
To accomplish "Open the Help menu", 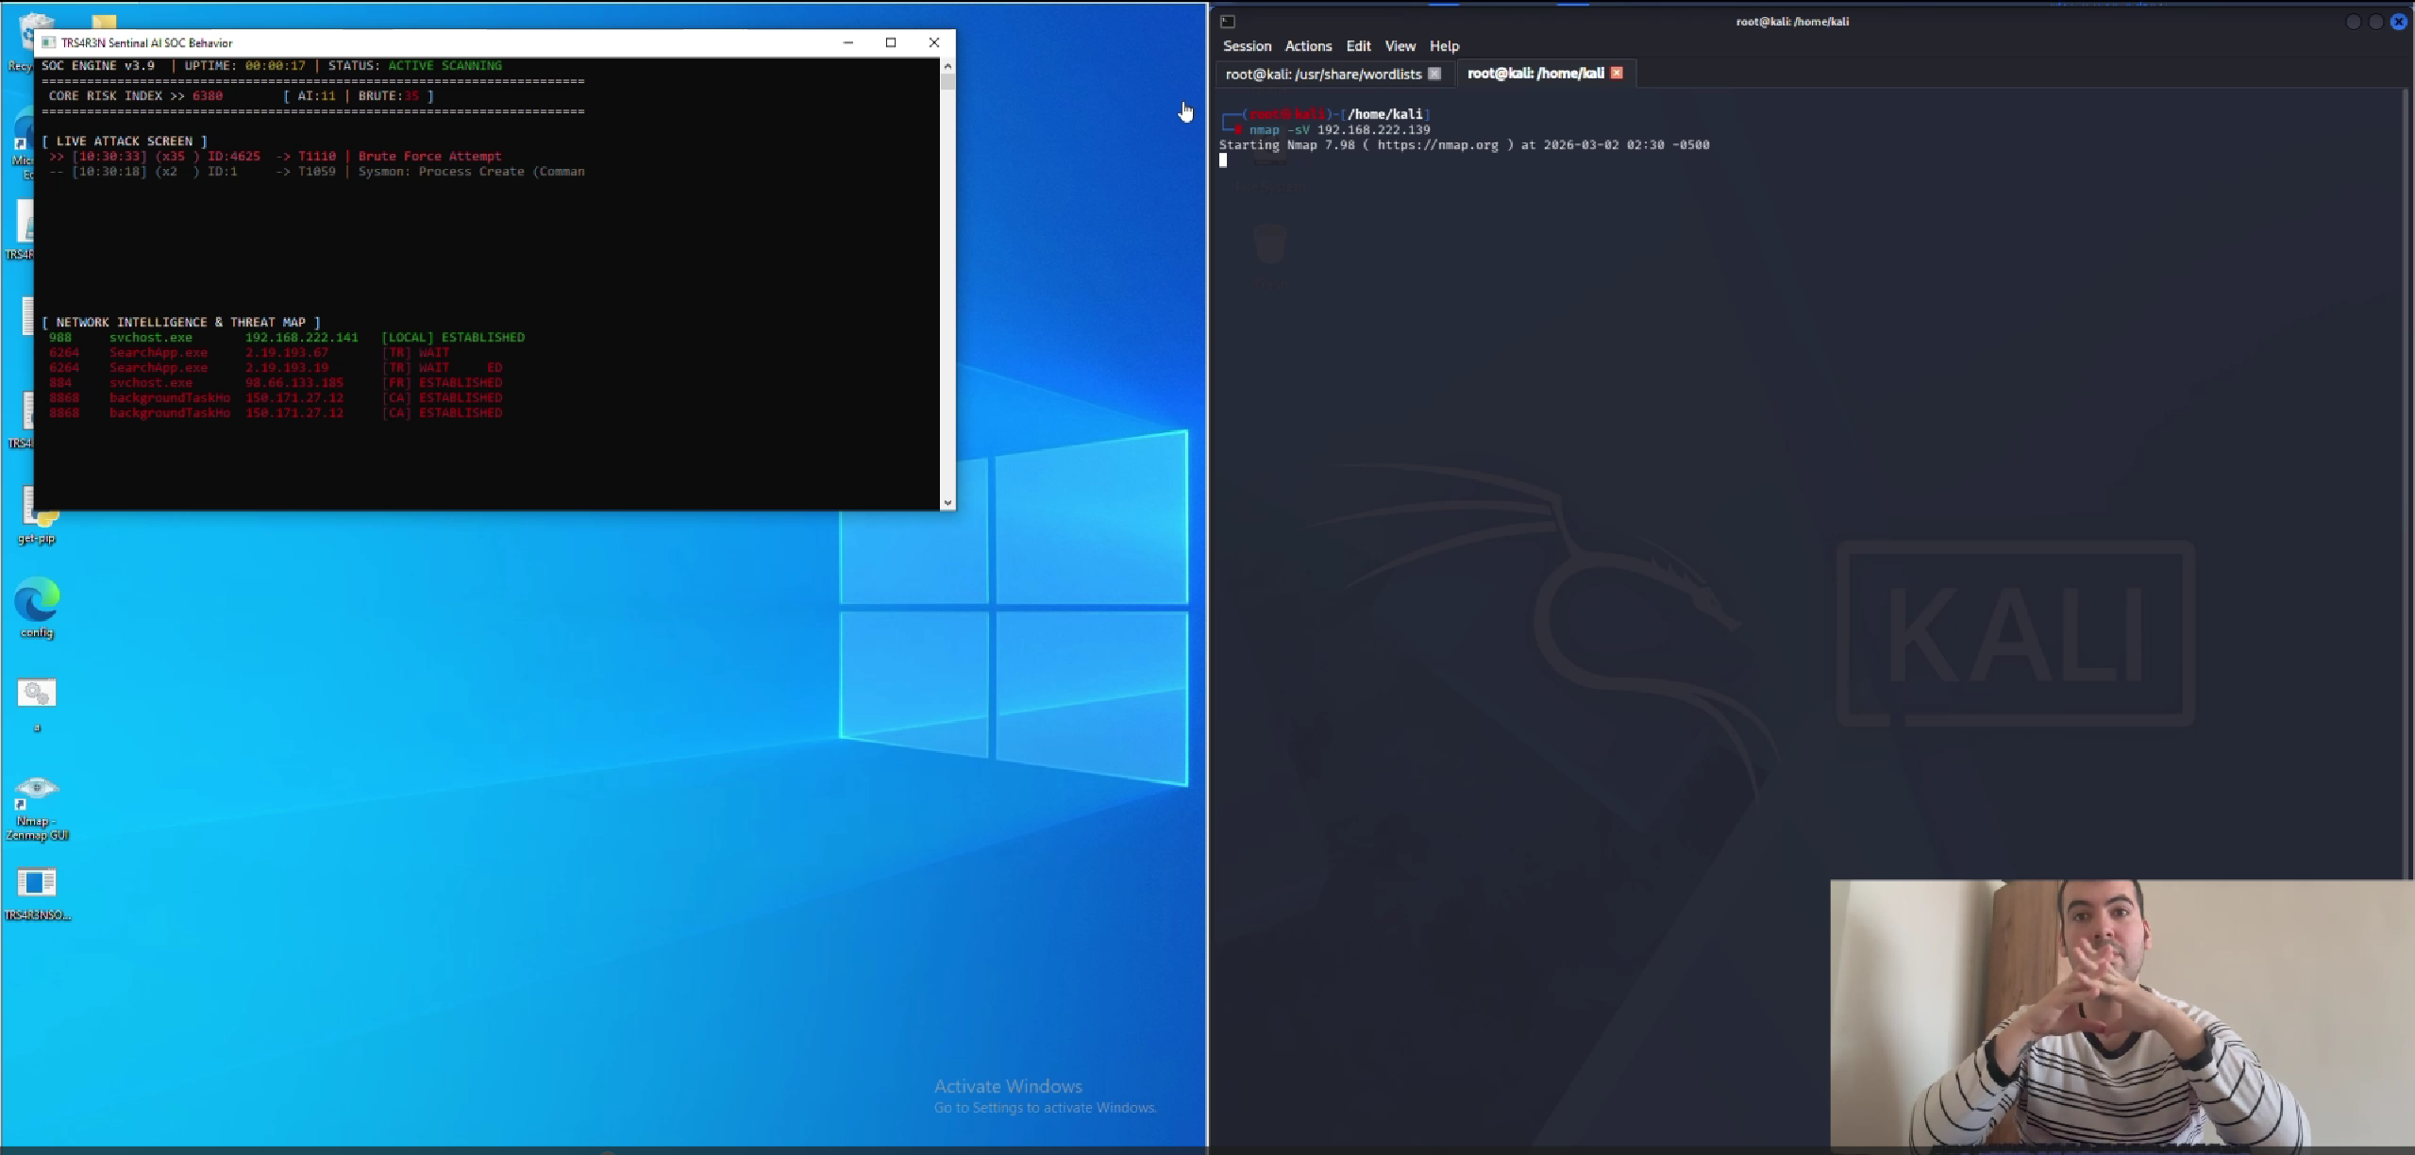I will coord(1444,46).
